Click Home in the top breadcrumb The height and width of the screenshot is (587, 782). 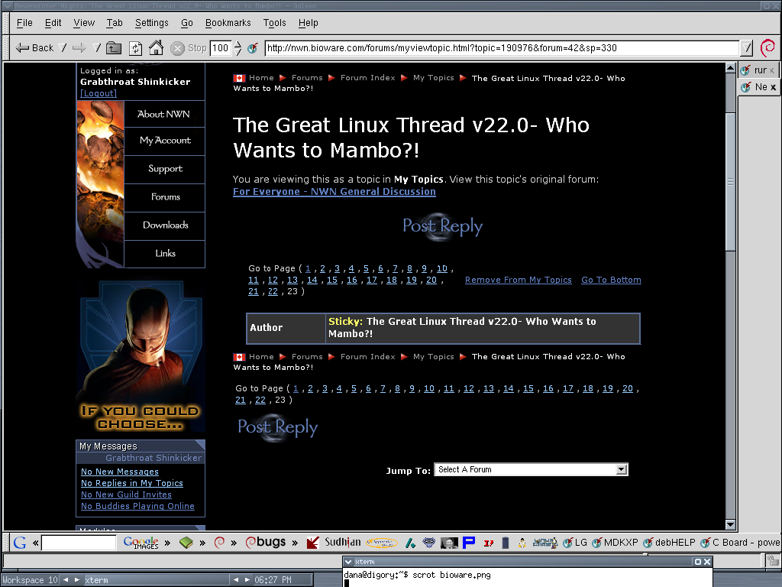(x=261, y=78)
